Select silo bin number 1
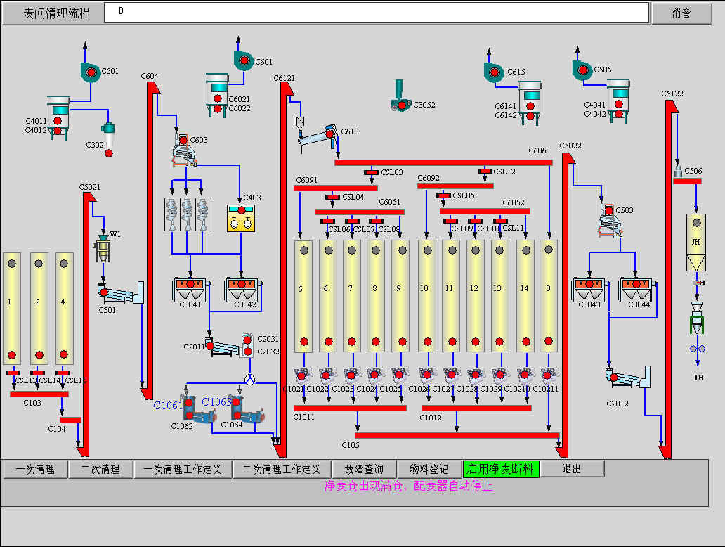The image size is (725, 547). coord(12,308)
